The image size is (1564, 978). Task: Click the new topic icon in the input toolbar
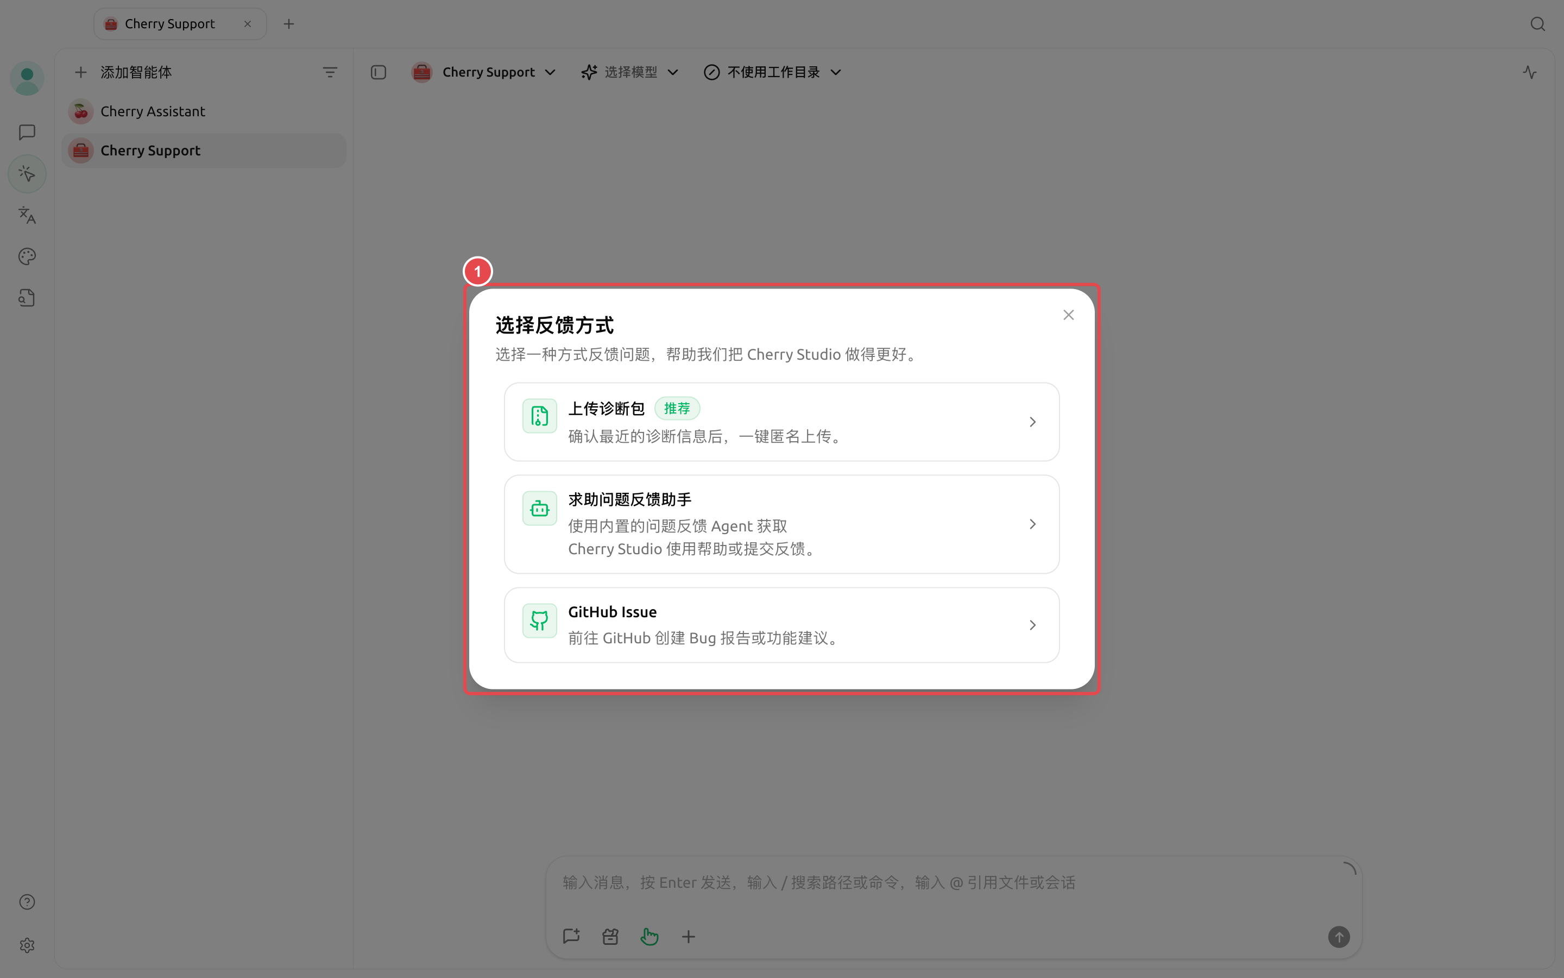coord(571,936)
